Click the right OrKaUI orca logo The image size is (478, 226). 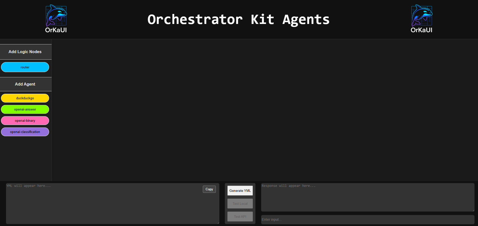(x=422, y=19)
